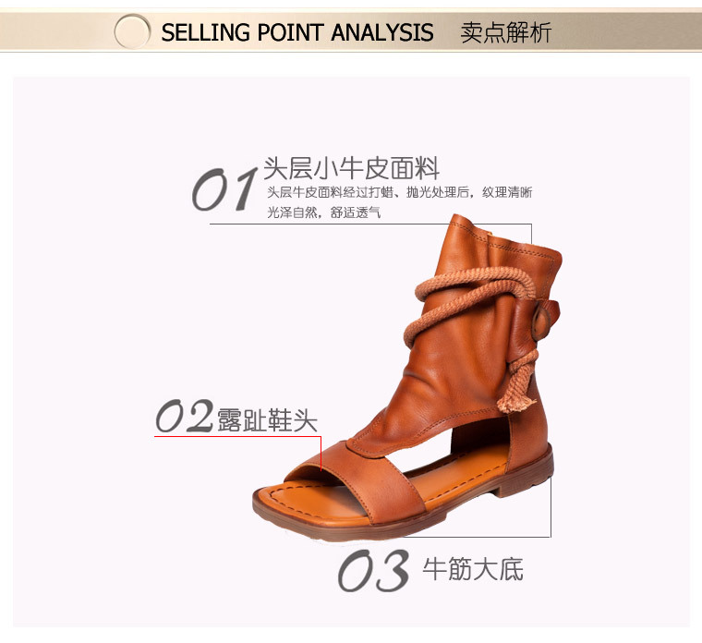Click the large 01 number

[x=225, y=189]
